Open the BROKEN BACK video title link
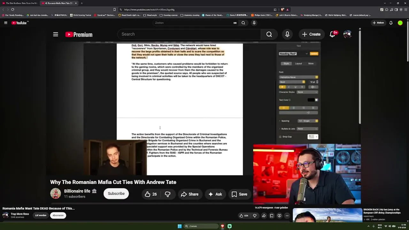This screenshot has height=230, width=409. pos(382,211)
